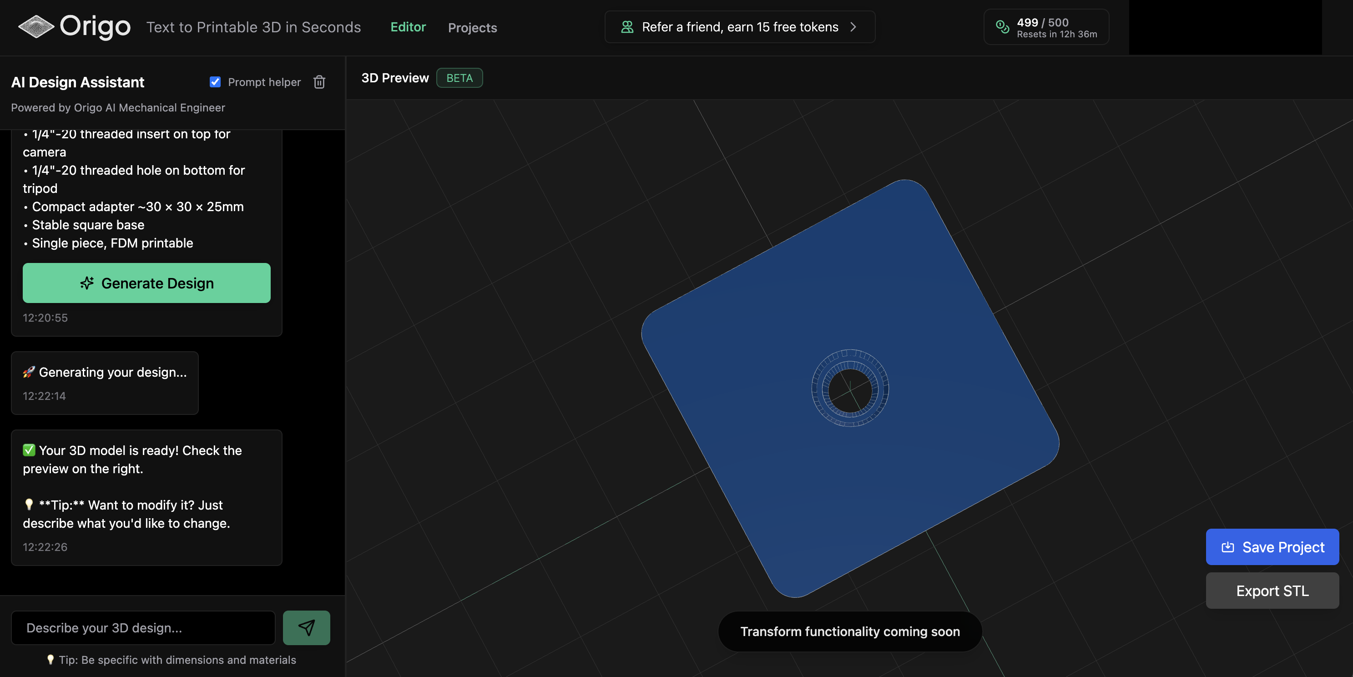Image resolution: width=1353 pixels, height=677 pixels.
Task: Click the lightbulb tip icon below the input
Action: point(51,660)
